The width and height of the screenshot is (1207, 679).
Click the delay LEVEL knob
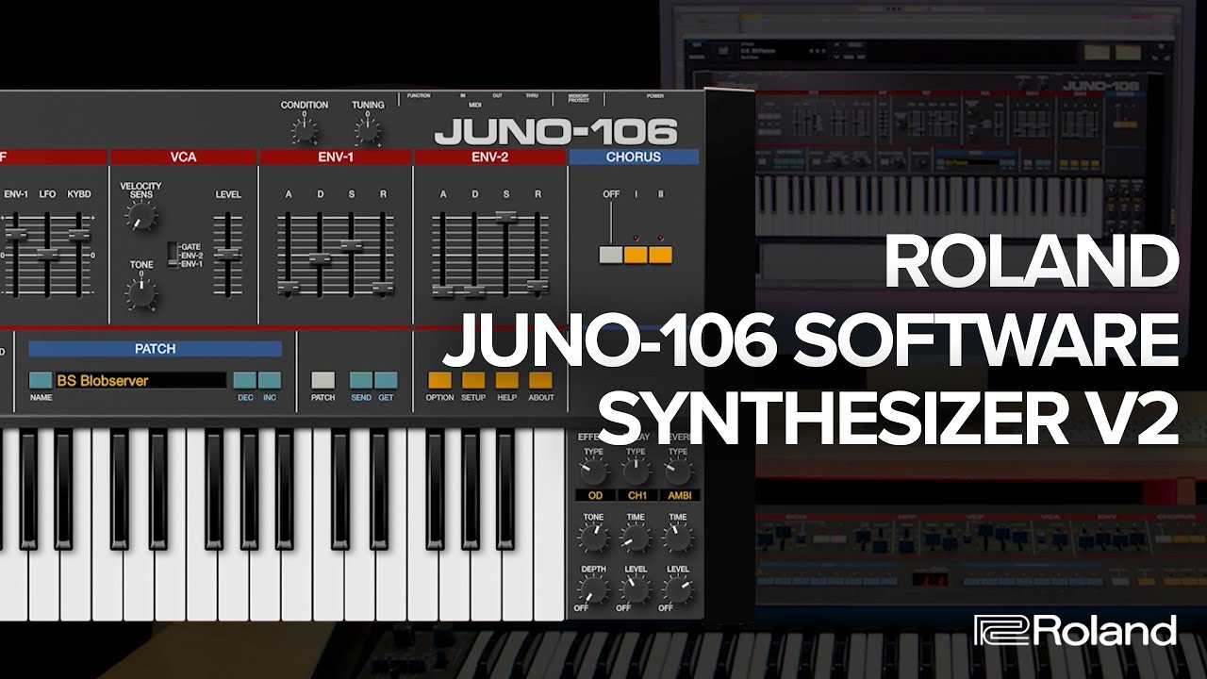[635, 590]
